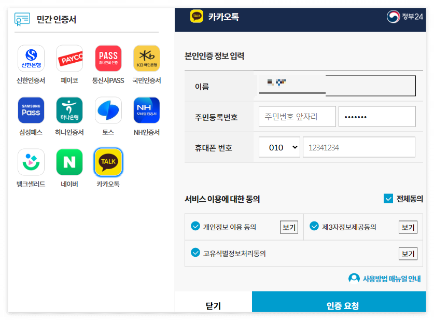Image resolution: width=434 pixels, height=320 pixels.
Task: Click the 이름 row label
Action: pos(202,87)
